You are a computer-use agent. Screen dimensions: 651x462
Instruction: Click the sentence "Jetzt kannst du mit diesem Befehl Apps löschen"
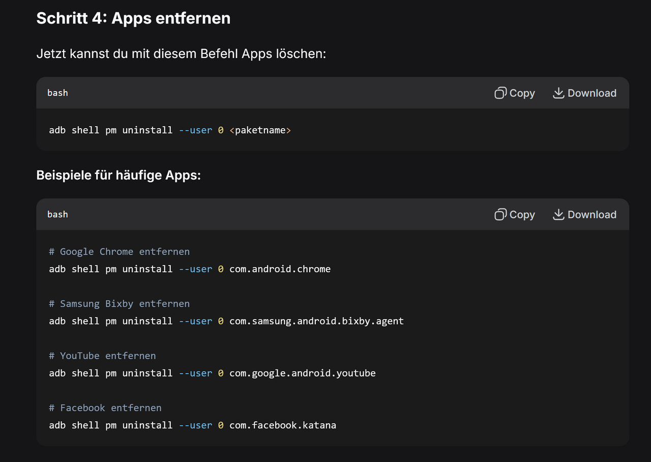click(181, 53)
